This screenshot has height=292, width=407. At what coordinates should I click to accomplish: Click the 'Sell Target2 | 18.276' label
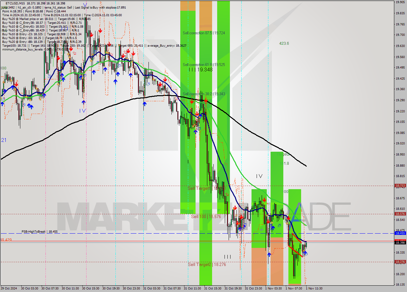point(207,264)
